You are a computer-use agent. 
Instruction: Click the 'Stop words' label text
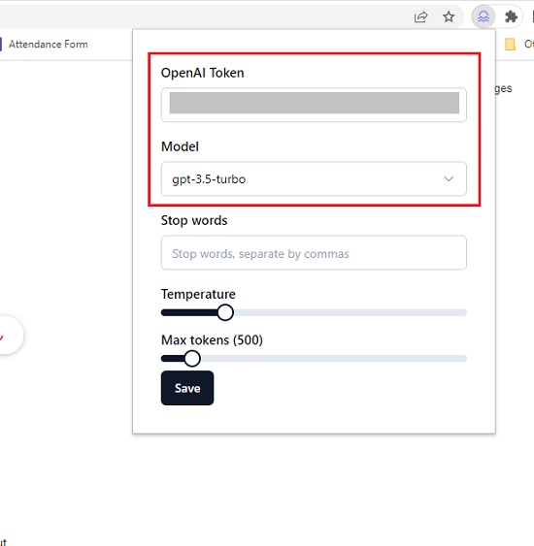click(194, 221)
